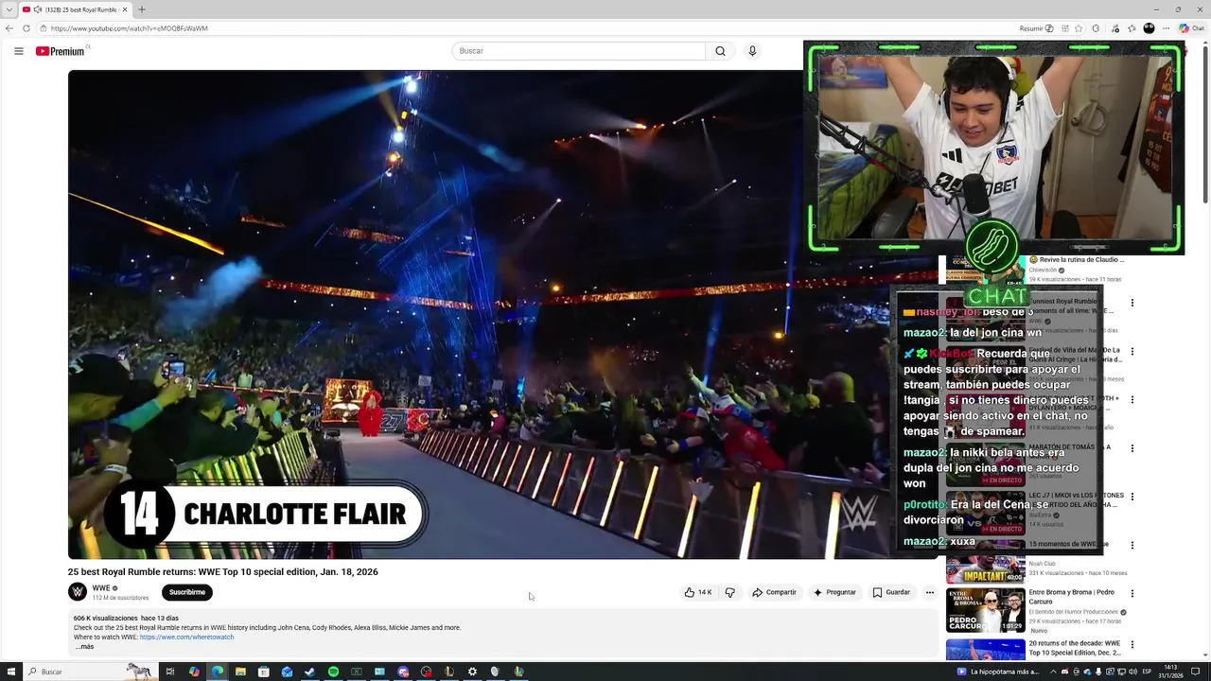The height and width of the screenshot is (681, 1211).
Task: Open Microsoft Edge from the taskbar
Action: [218, 672]
